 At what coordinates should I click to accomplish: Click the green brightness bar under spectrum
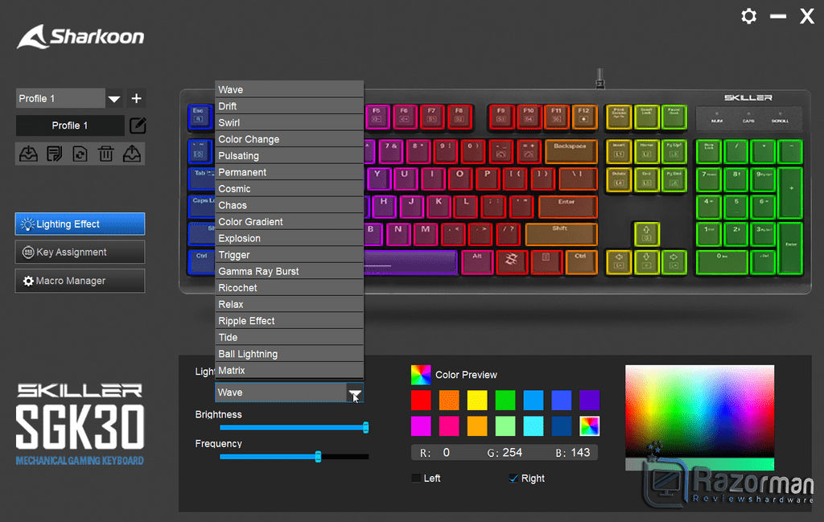tap(699, 464)
